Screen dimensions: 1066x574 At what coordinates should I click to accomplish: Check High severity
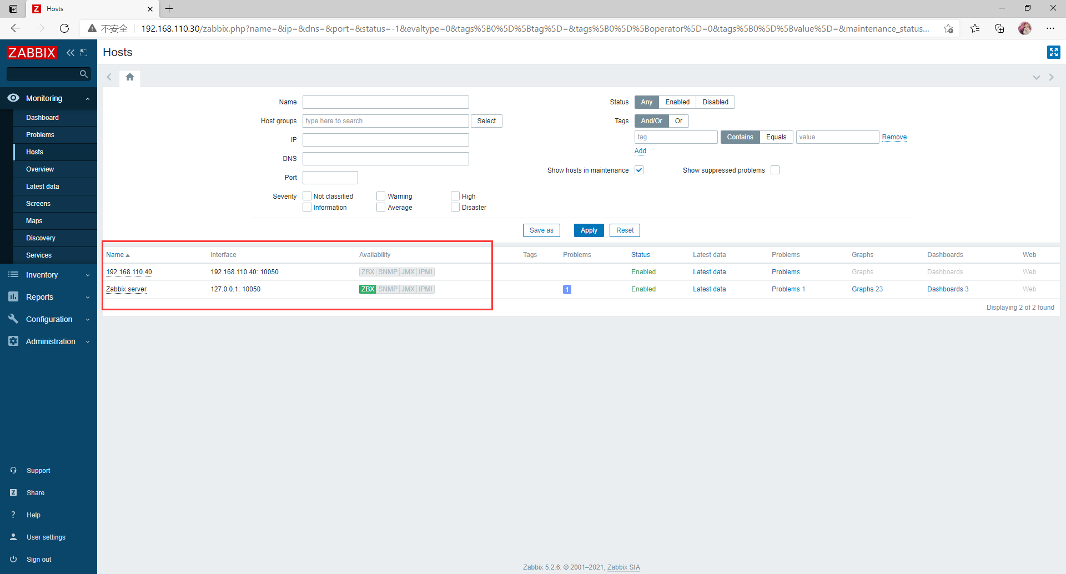(x=455, y=196)
